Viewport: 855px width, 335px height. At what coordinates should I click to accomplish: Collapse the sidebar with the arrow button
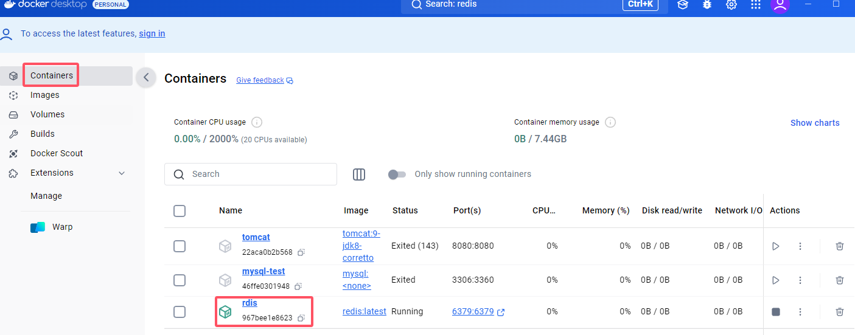pyautogui.click(x=146, y=78)
